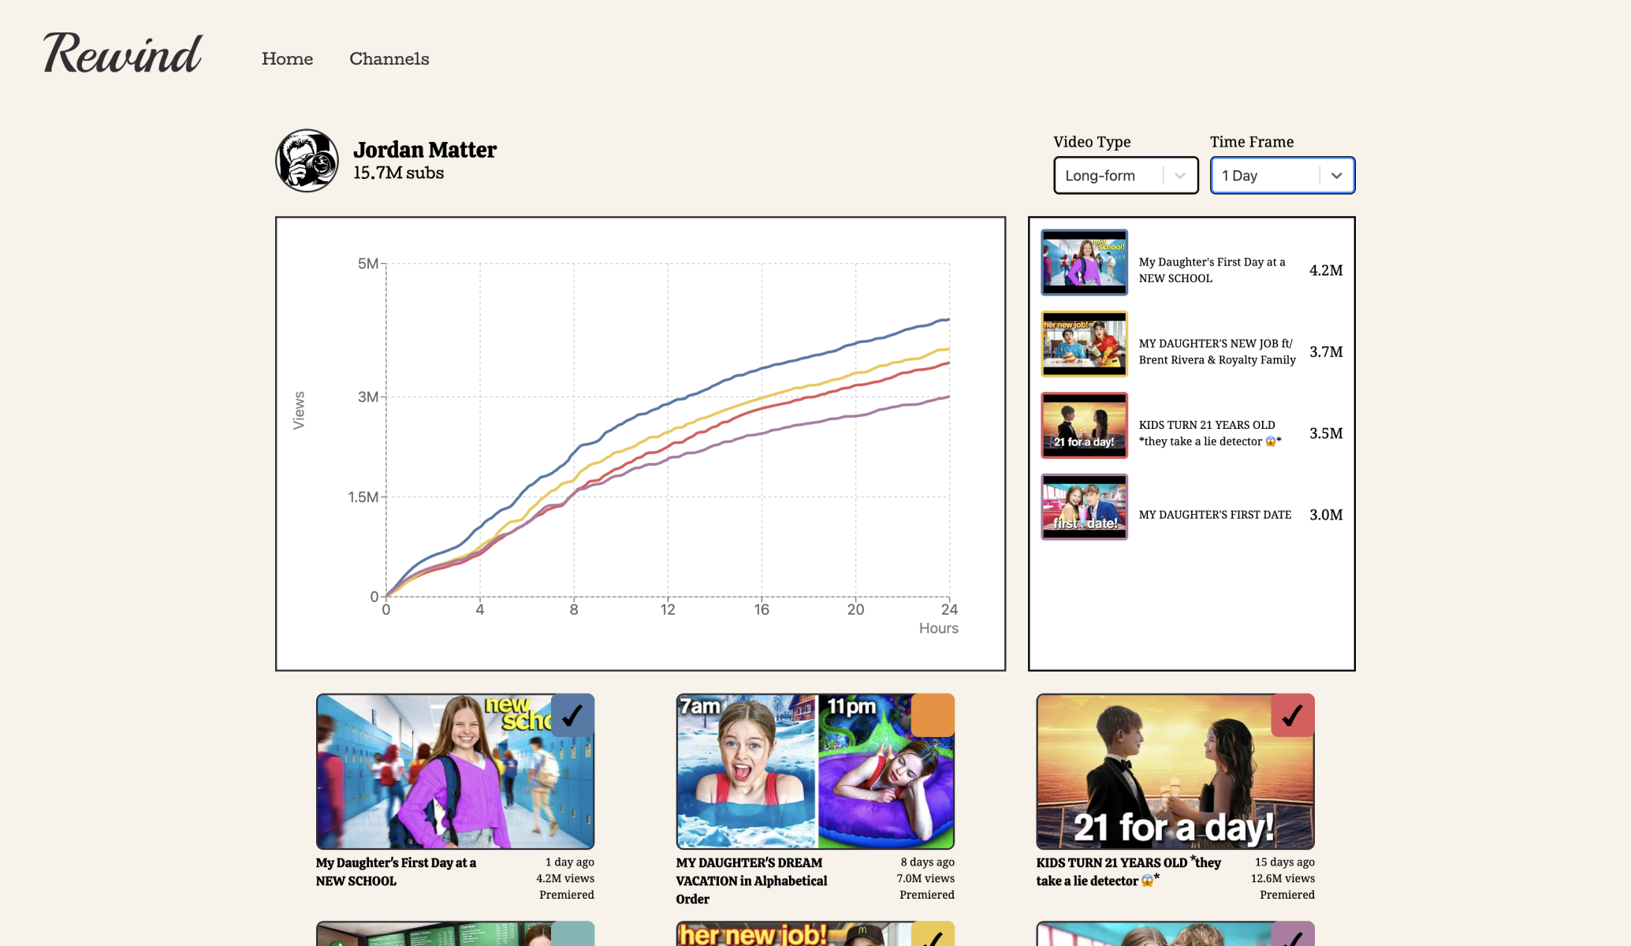
Task: Toggle the purple checkbox on bottom-right video
Action: pyautogui.click(x=1293, y=933)
